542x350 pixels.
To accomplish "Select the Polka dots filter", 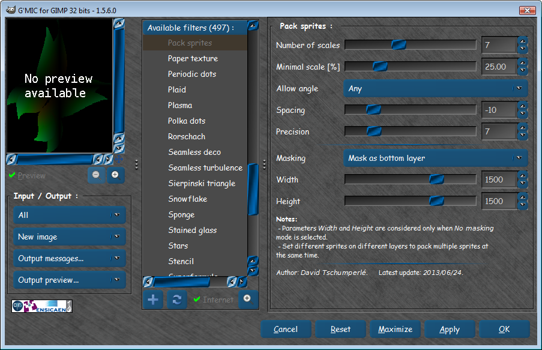I will click(x=195, y=121).
